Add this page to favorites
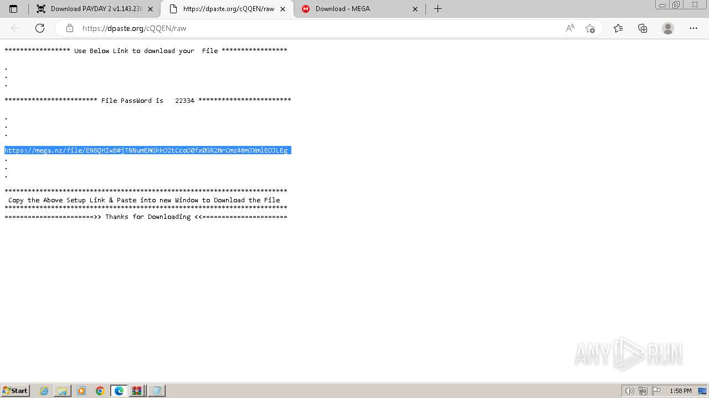The width and height of the screenshot is (709, 398). [x=590, y=28]
